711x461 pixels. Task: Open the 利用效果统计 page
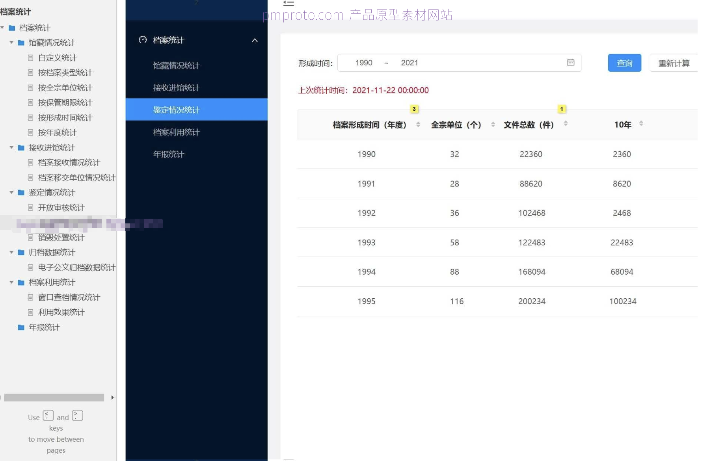click(61, 312)
